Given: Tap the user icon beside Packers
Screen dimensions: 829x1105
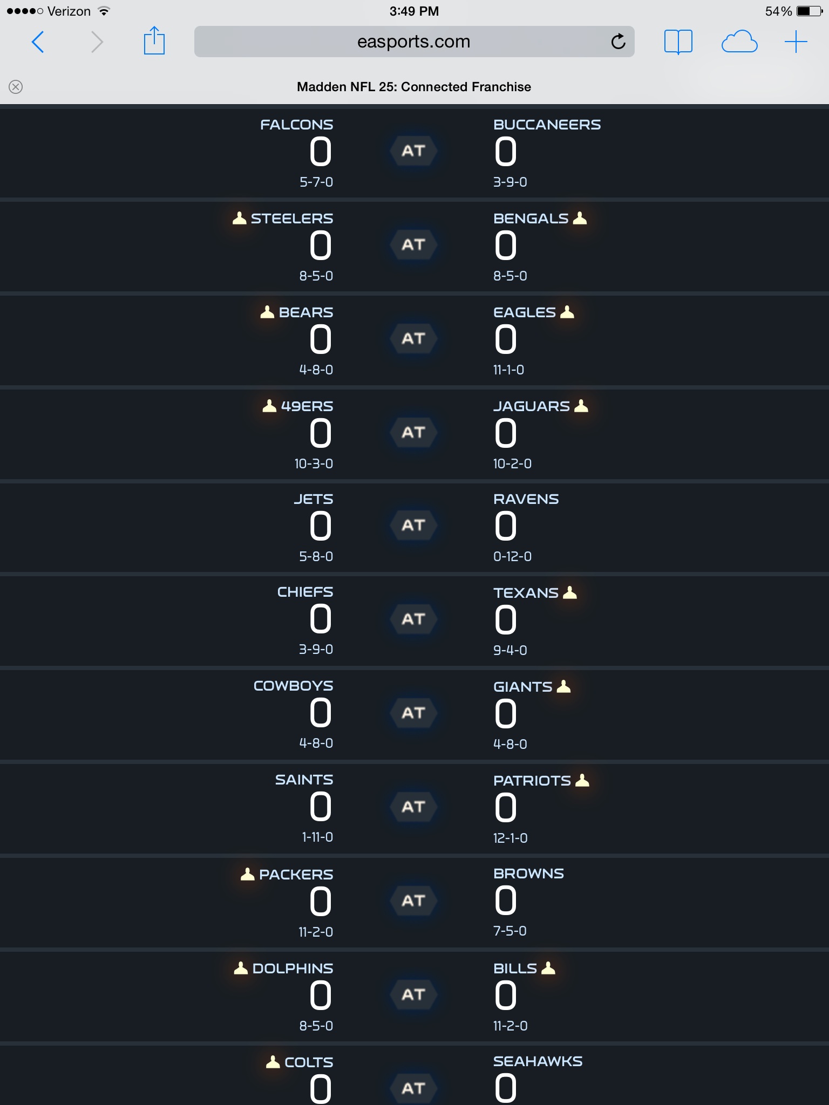Looking at the screenshot, I should [247, 875].
